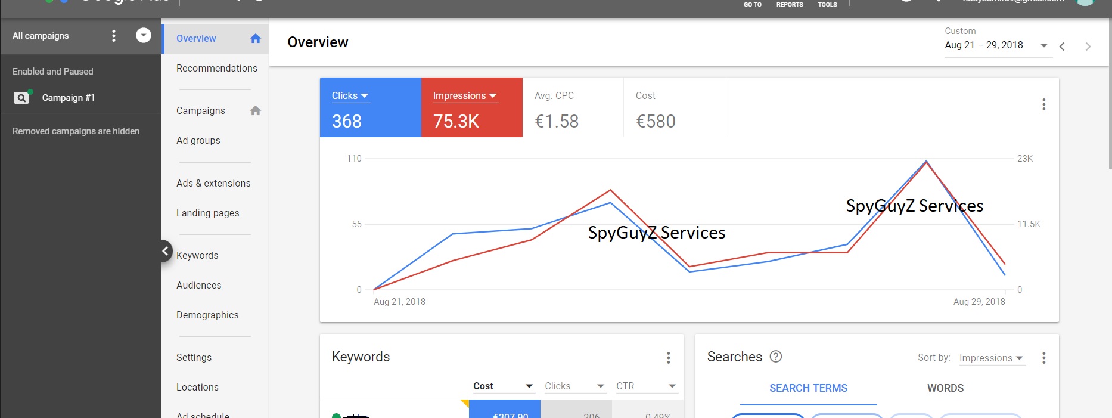Switch to the SEARCH TERMS tab

(808, 388)
